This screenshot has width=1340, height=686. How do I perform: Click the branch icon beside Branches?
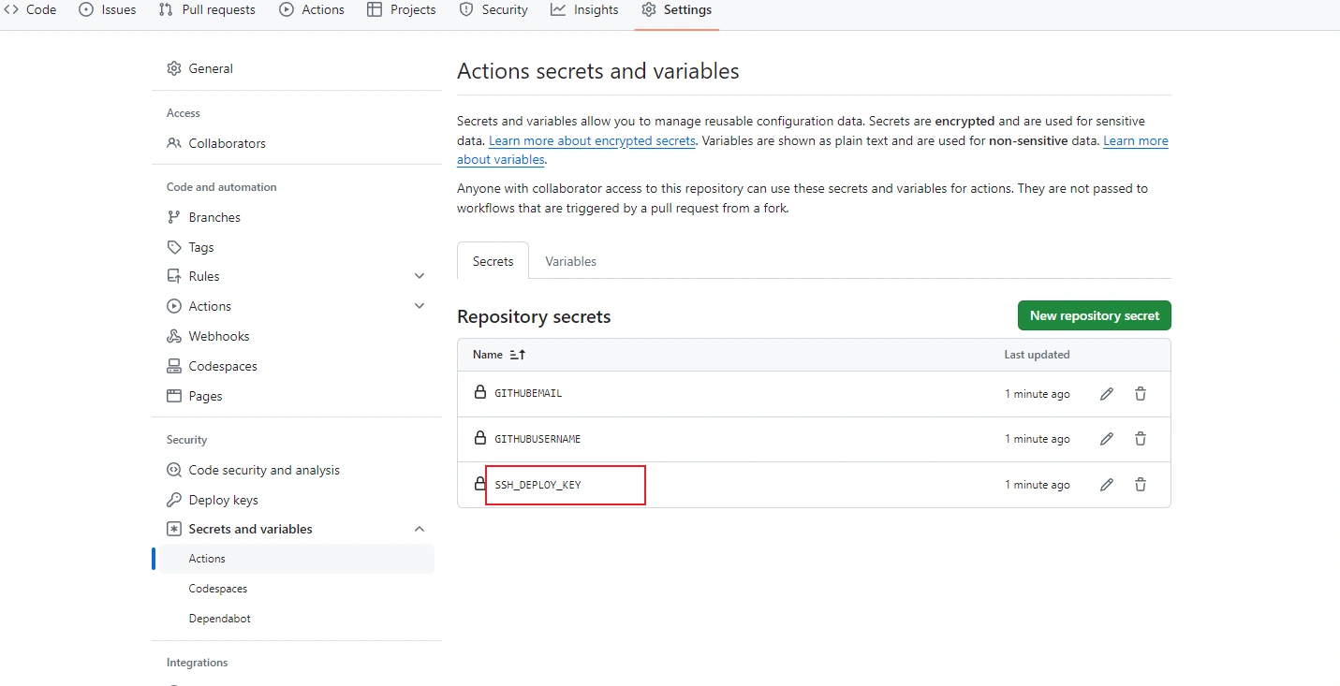(x=174, y=217)
